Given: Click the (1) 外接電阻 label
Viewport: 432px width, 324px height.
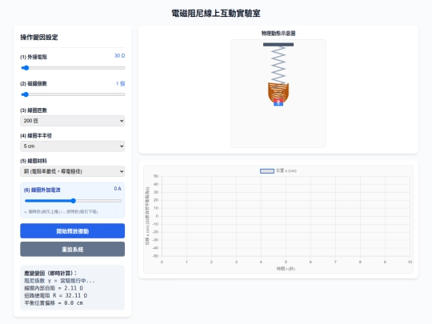Looking at the screenshot, I should (34, 57).
